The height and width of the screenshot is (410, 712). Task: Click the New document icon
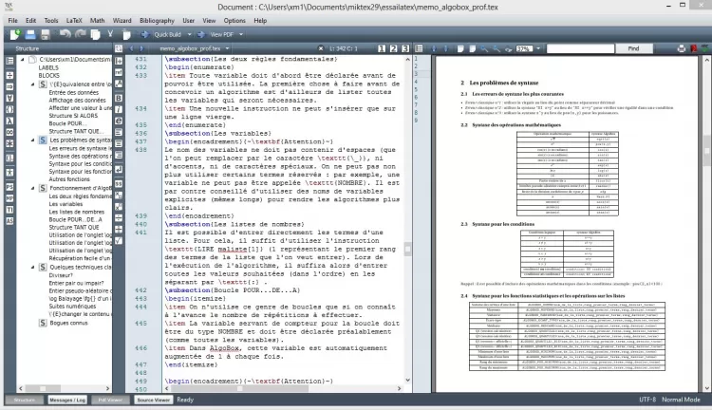pos(15,33)
